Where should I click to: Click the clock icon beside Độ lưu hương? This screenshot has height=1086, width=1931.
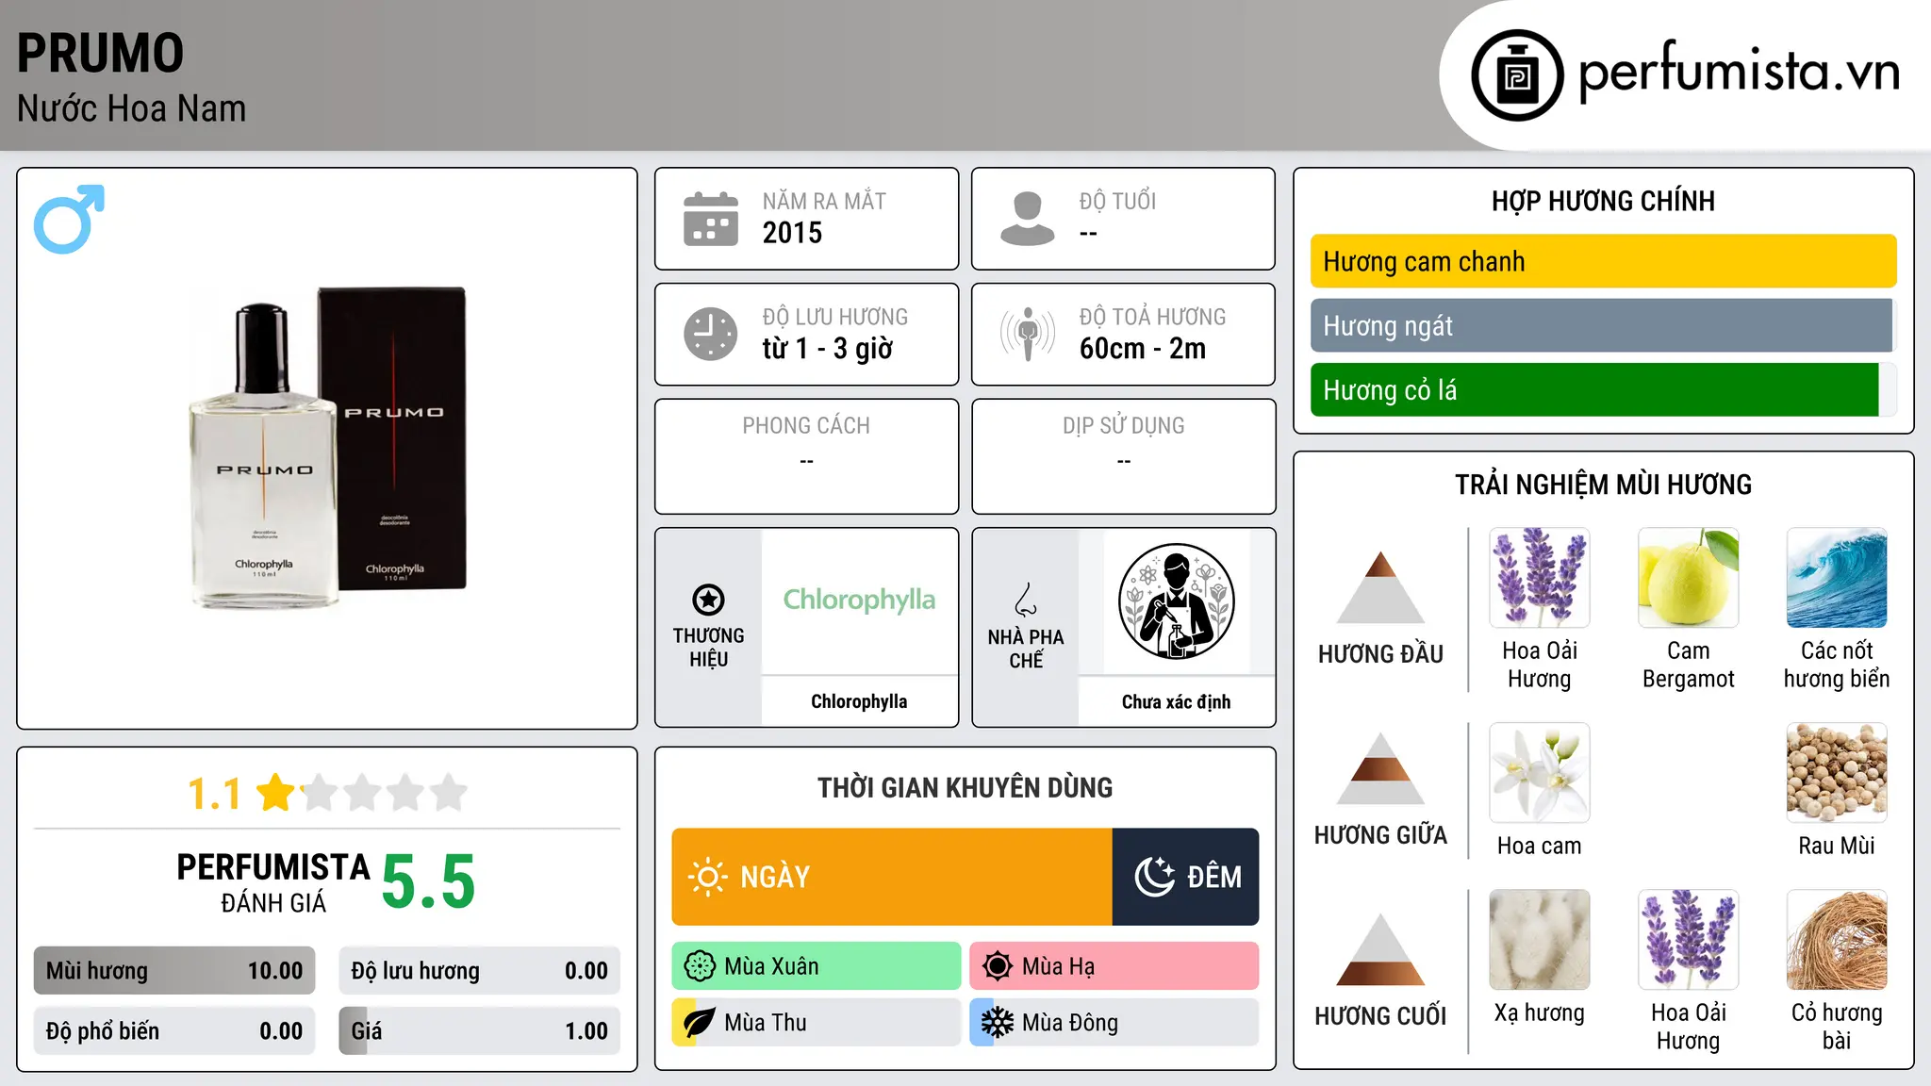click(x=711, y=334)
